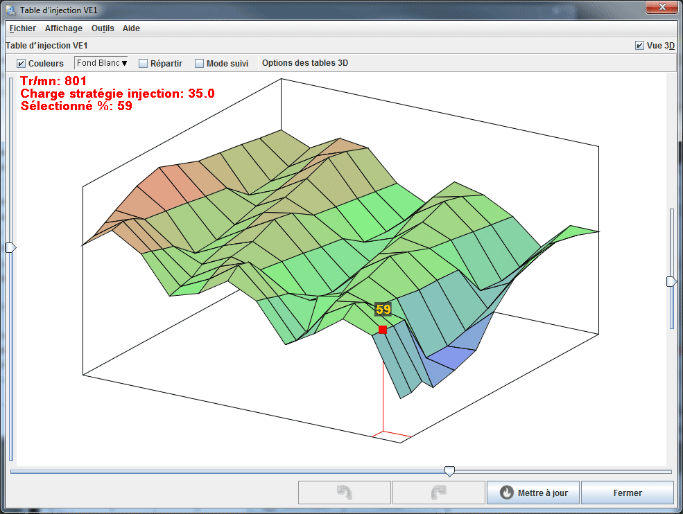The width and height of the screenshot is (683, 514).
Task: Click the yellow 59 value label
Action: pos(383,310)
